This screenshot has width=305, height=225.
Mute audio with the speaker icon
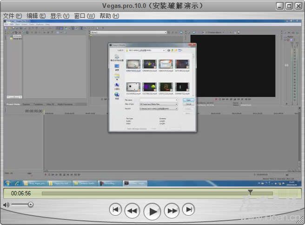[x=6, y=205]
